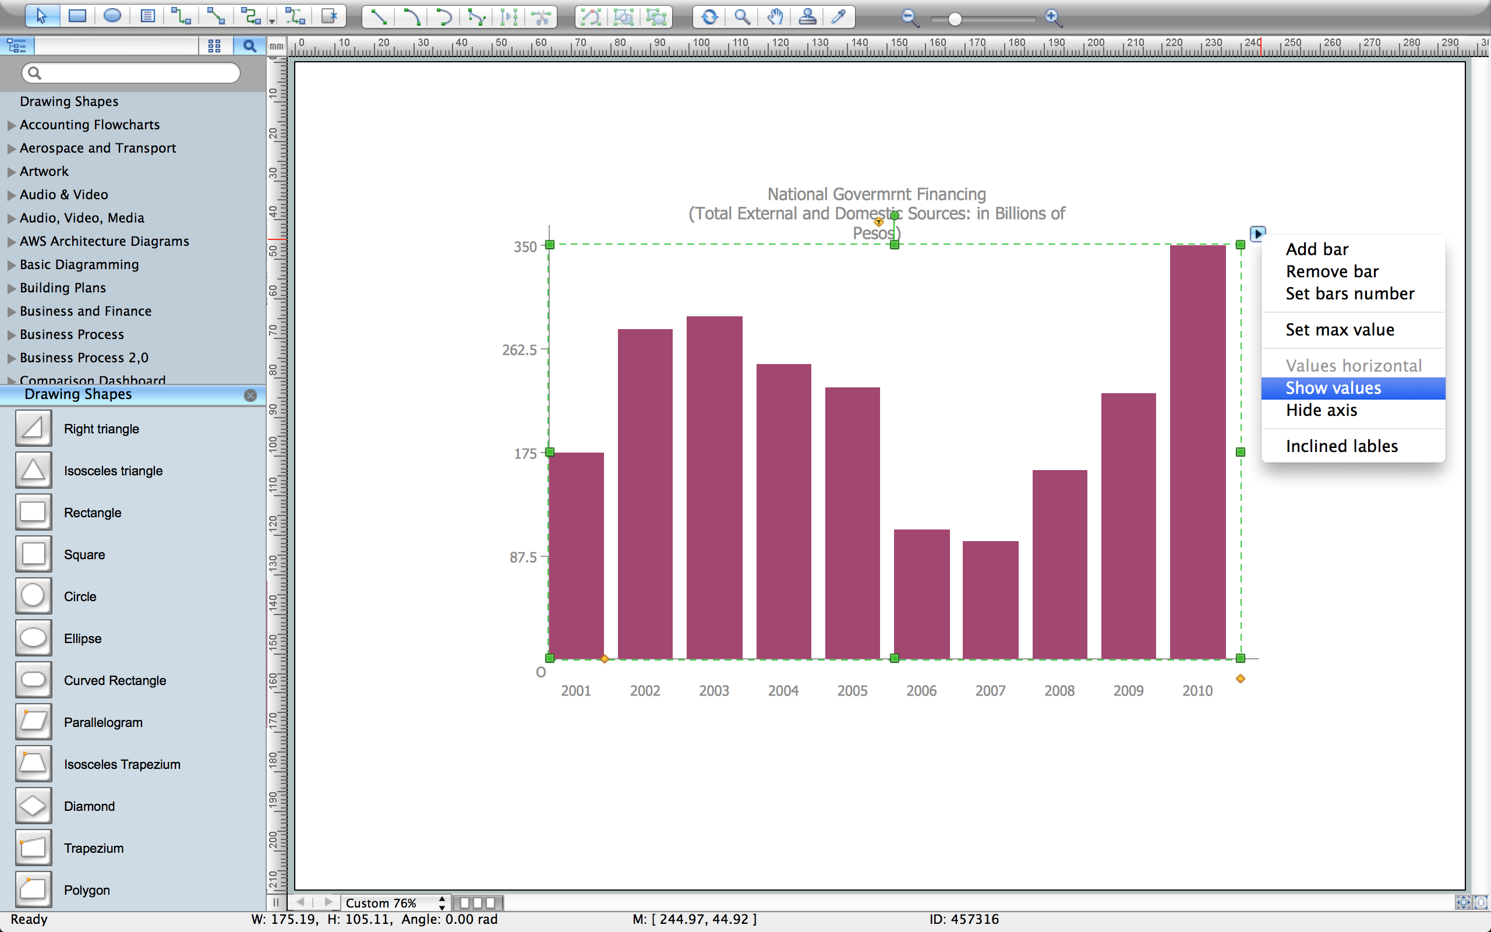
Task: Choose Set max value
Action: point(1353,330)
